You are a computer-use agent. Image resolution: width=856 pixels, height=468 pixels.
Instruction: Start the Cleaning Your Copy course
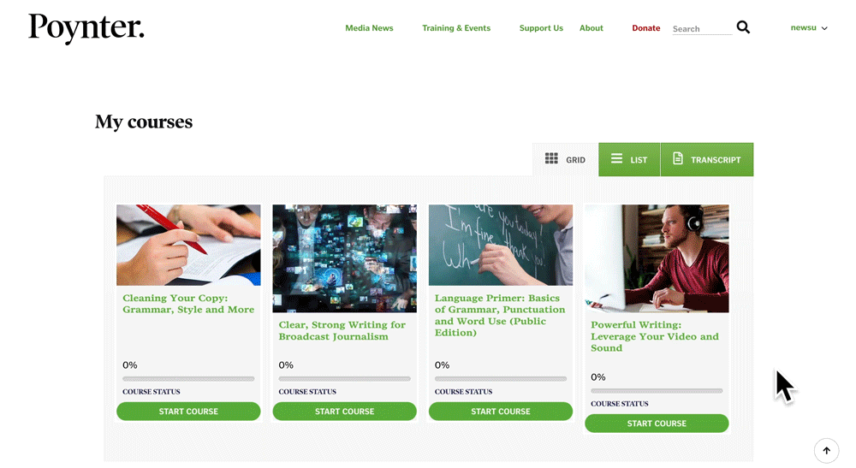click(188, 412)
